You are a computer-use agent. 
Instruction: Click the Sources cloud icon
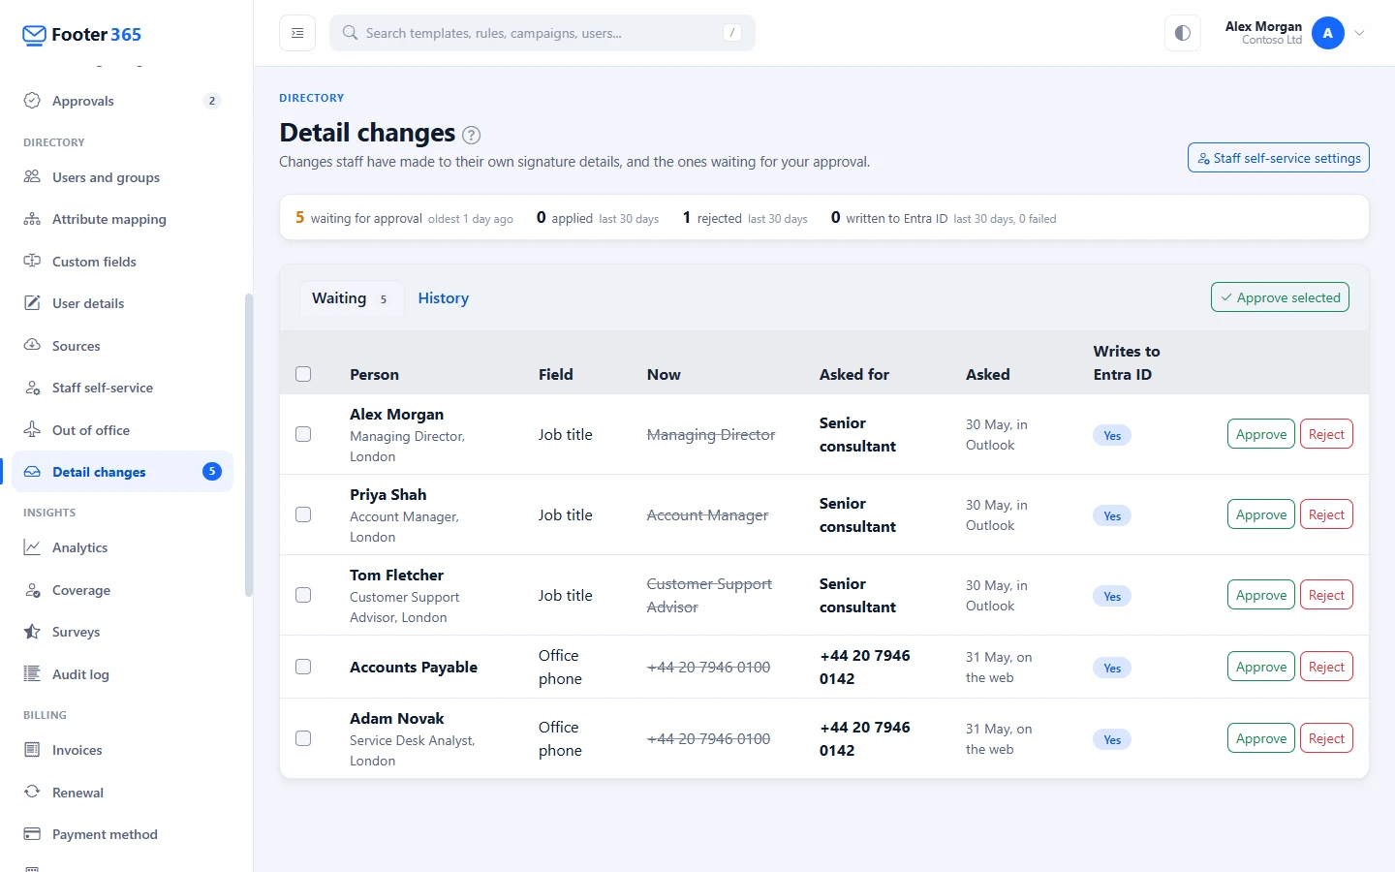[x=32, y=346]
